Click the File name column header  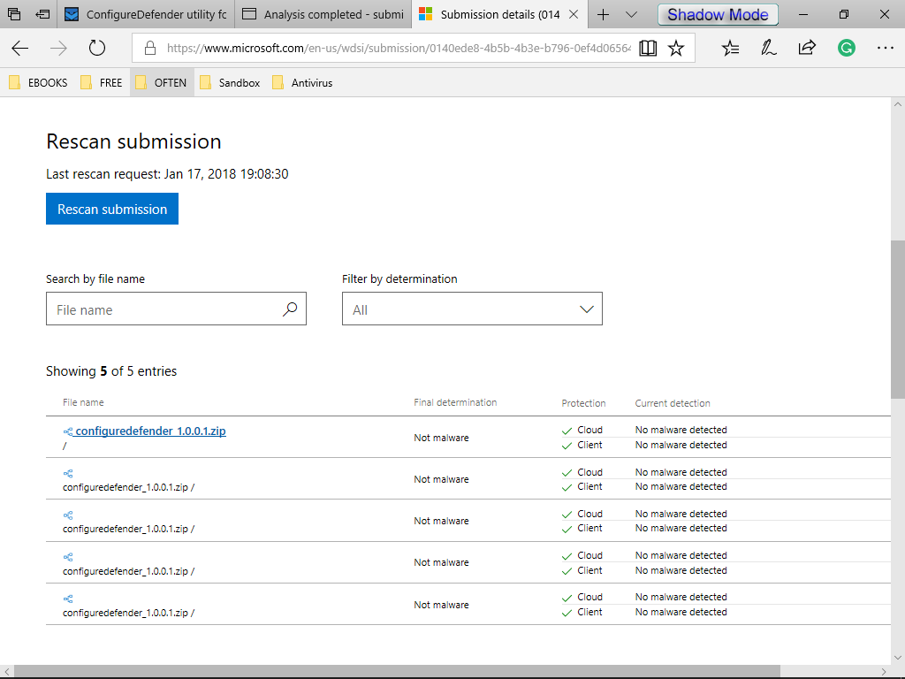coord(83,402)
